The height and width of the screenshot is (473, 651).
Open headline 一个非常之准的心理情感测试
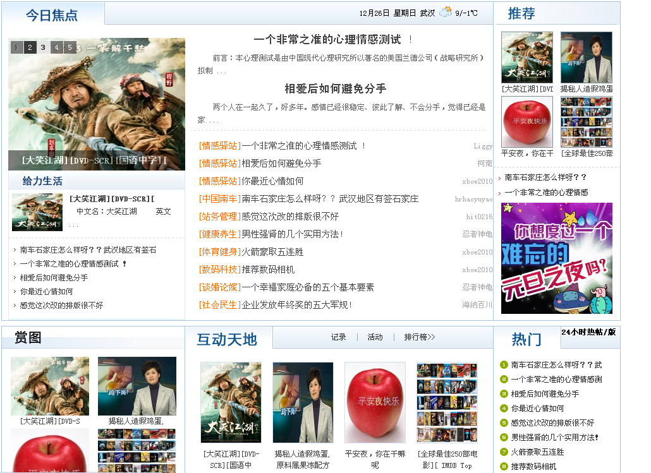pos(327,39)
